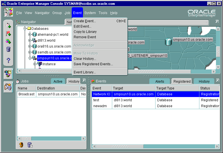The height and width of the screenshot is (153, 223).
Task: Click the Create Job clock icon in sidebar
Action: pyautogui.click(x=8, y=26)
